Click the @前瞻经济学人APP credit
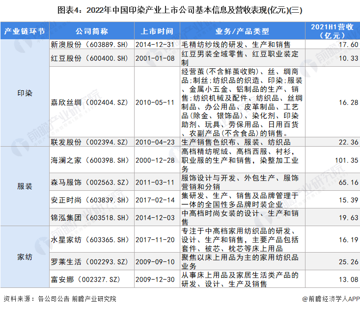The image size is (360, 309). click(x=331, y=299)
